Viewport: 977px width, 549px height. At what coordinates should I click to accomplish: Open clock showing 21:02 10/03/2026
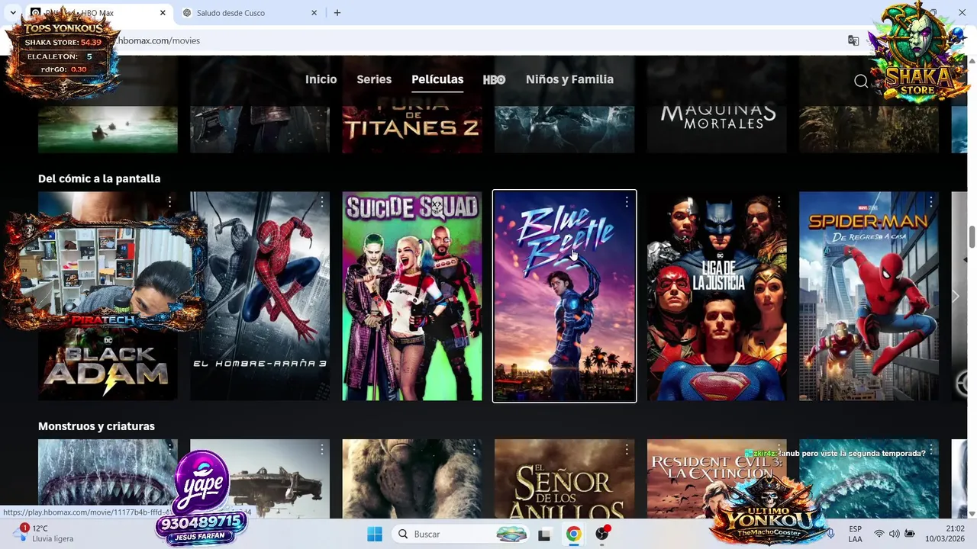945,534
